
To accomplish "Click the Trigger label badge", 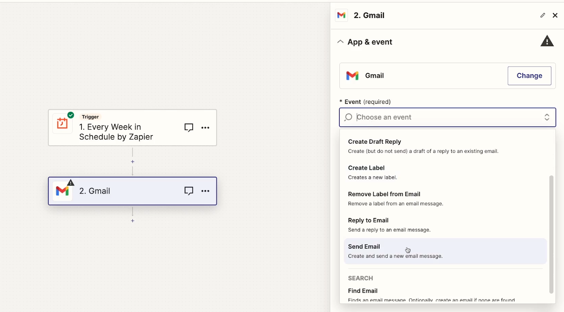I will point(90,117).
